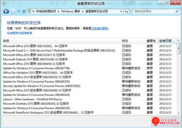
Task: Open address bar history dropdown
Action: point(121,12)
